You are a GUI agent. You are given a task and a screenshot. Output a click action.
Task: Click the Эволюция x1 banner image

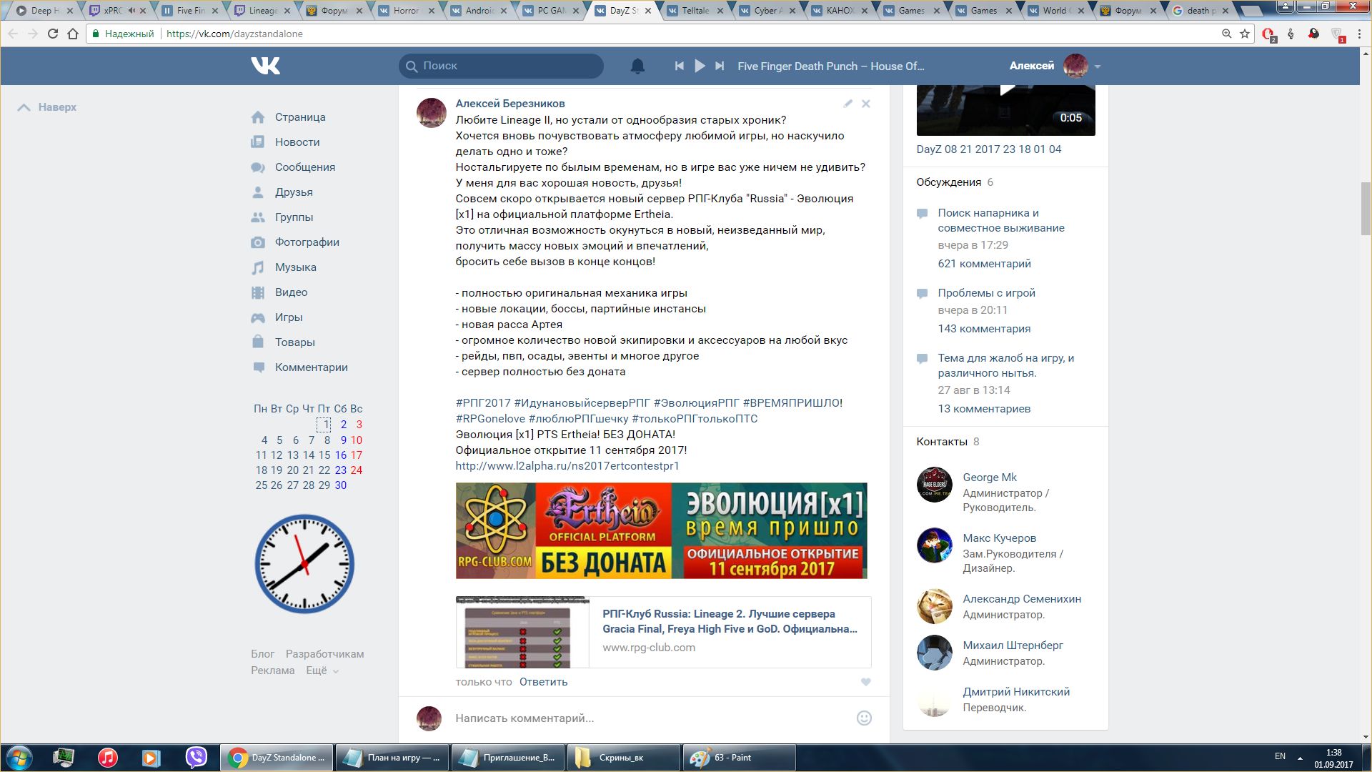click(661, 530)
